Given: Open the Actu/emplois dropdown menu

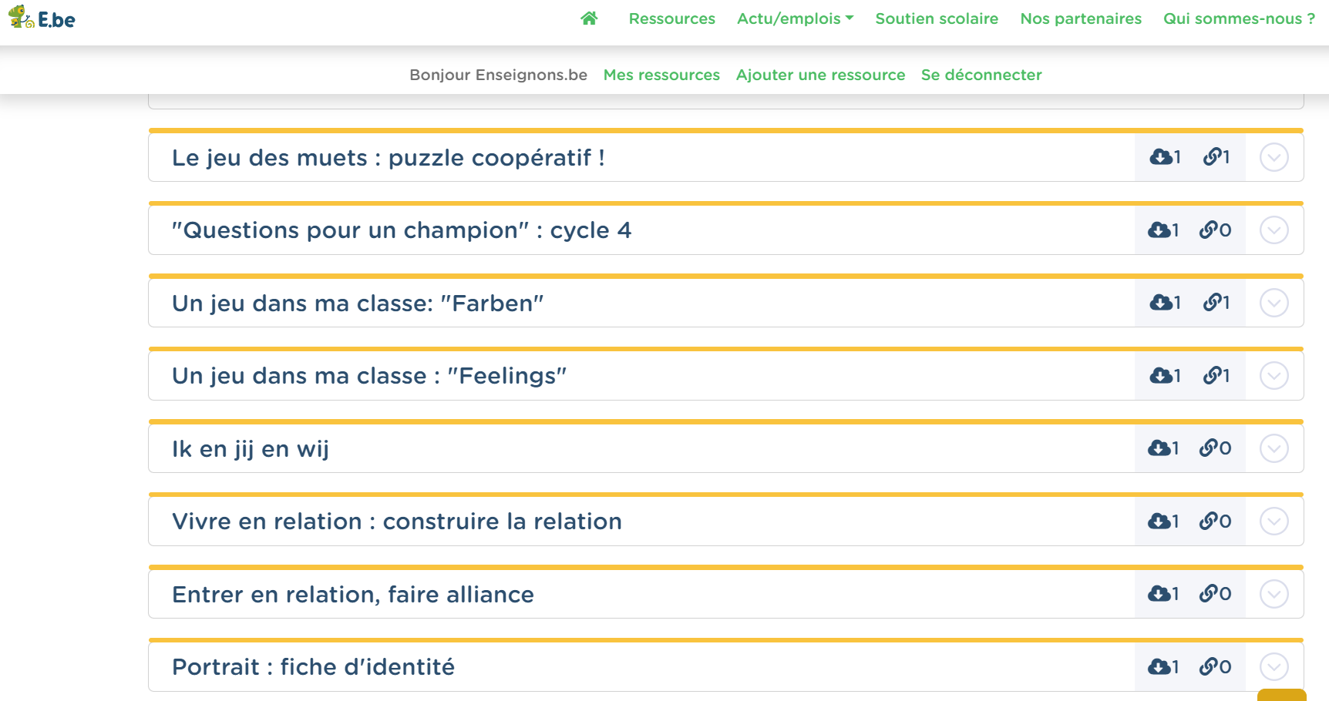Looking at the screenshot, I should 795,18.
